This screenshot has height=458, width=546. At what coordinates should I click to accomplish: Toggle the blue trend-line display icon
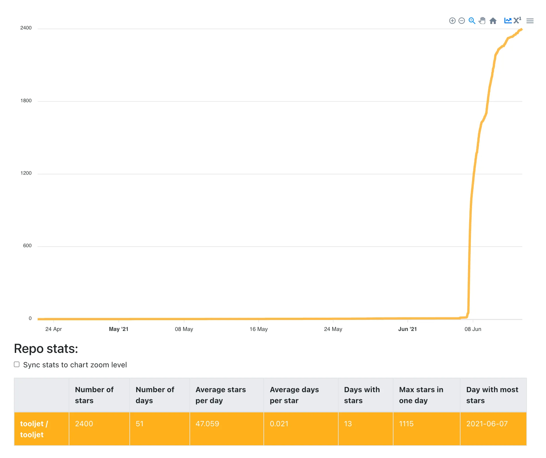(x=508, y=21)
